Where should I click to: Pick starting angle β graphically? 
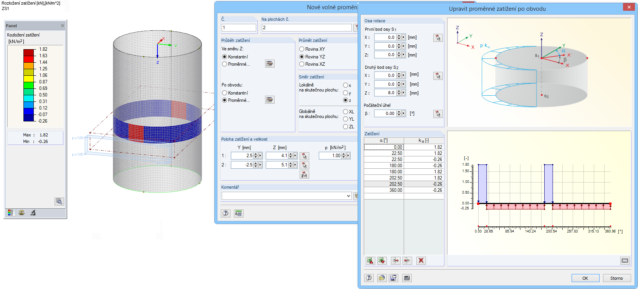[x=438, y=114]
